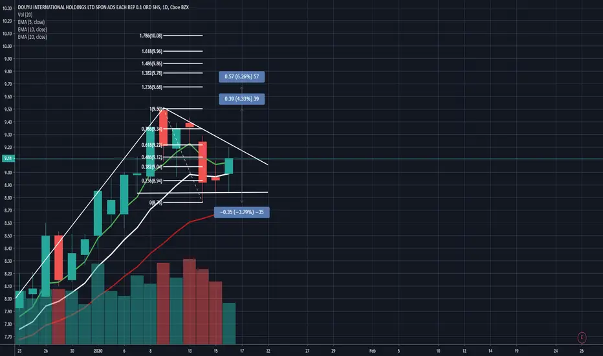This screenshot has width=603, height=356.
Task: Click the 8.00 price axis label
Action: [x=8, y=299]
